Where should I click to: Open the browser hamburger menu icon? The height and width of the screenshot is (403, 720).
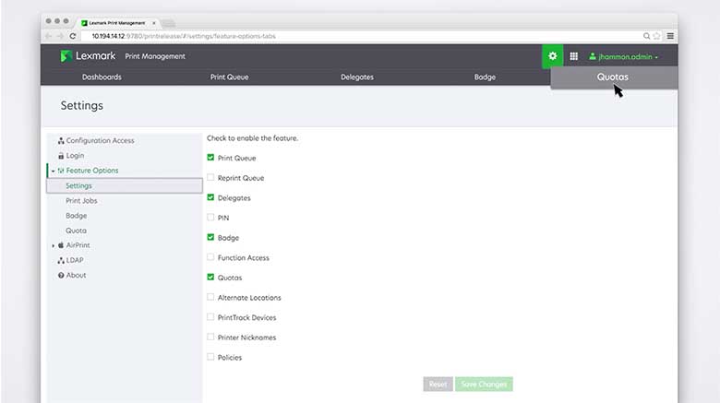(x=670, y=36)
